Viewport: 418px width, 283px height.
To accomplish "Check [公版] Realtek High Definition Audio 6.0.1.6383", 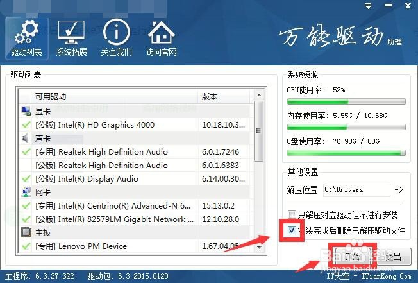I will click(26, 166).
